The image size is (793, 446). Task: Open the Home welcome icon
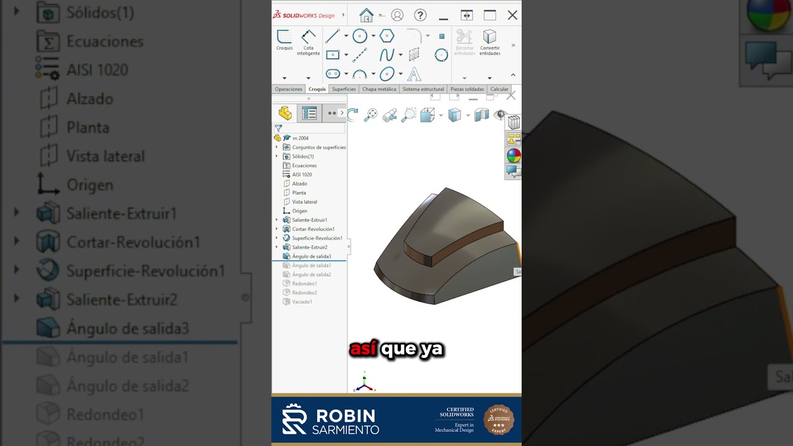366,15
